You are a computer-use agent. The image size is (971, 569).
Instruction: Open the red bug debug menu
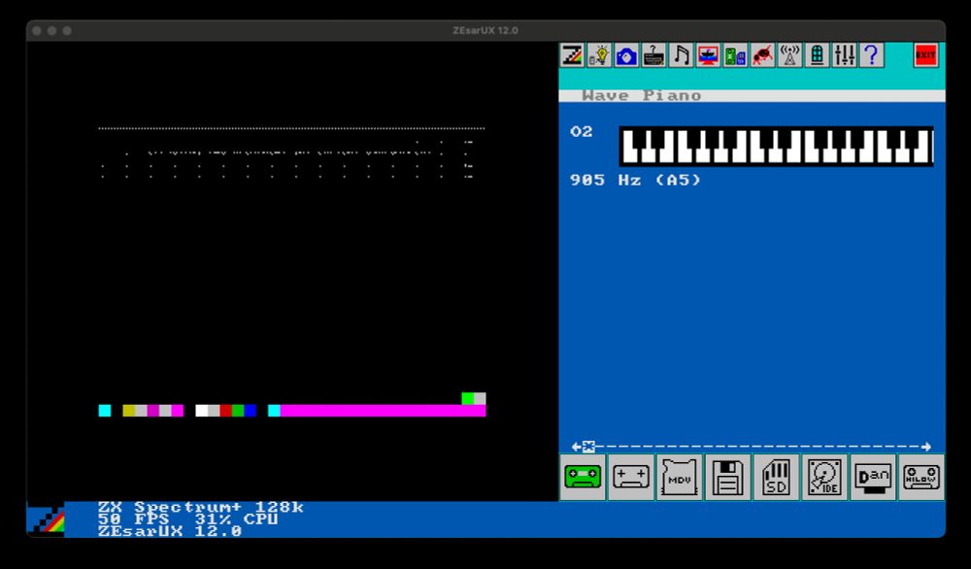click(762, 55)
